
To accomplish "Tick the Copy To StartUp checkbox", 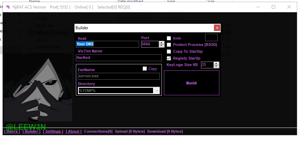I will click(169, 51).
